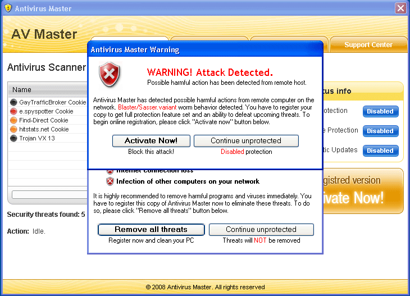The image size is (410, 296).
Task: Click Continue unprotected in the warning dialog
Action: point(246,140)
